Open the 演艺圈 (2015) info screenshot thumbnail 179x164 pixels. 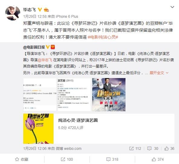point(74,95)
